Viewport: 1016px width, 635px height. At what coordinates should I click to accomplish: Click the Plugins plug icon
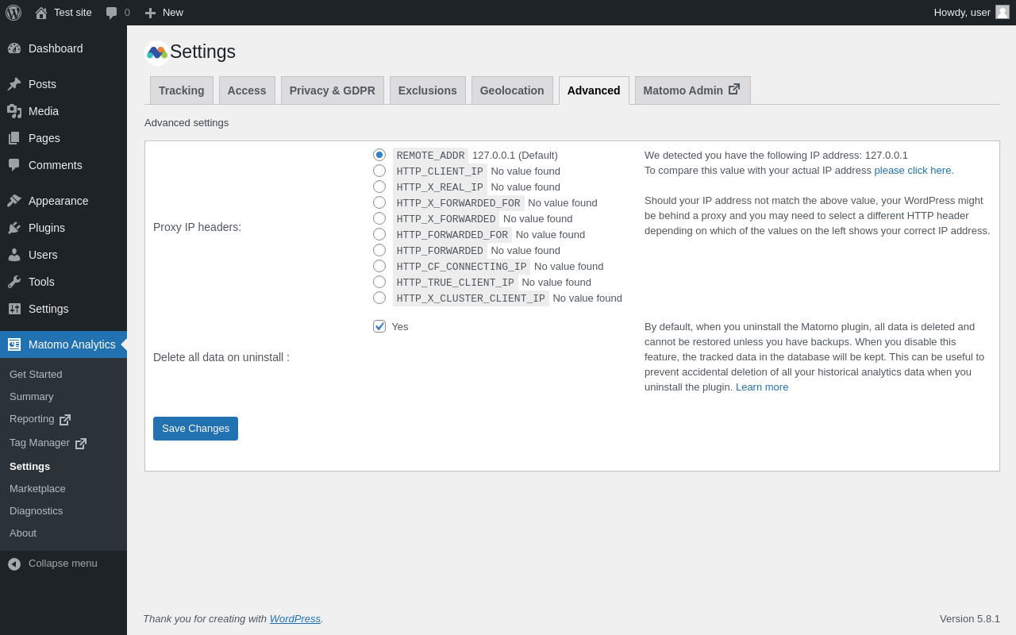pos(14,228)
